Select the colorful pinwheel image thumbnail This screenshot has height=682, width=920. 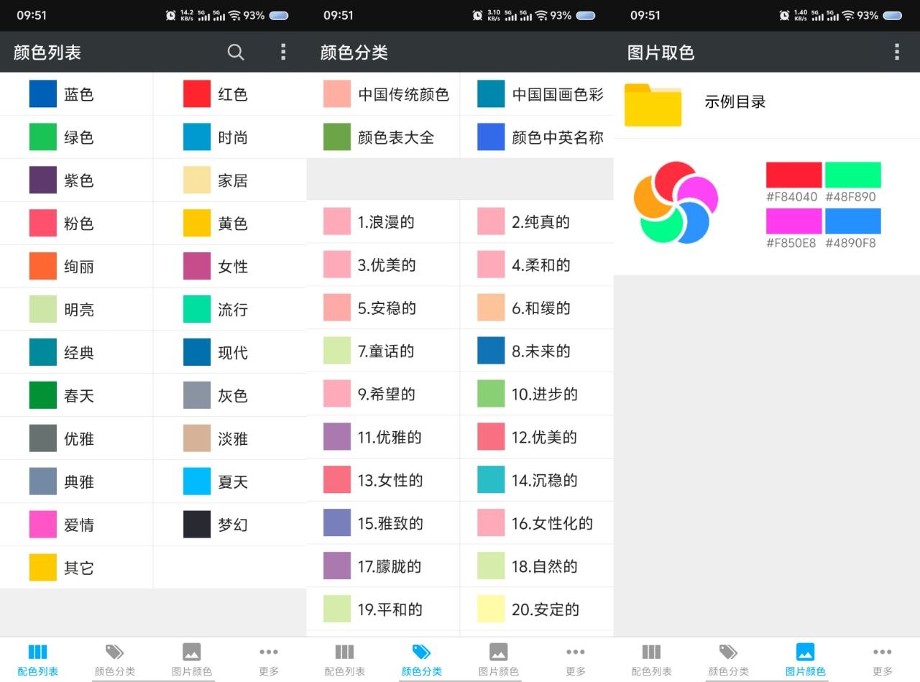[676, 203]
